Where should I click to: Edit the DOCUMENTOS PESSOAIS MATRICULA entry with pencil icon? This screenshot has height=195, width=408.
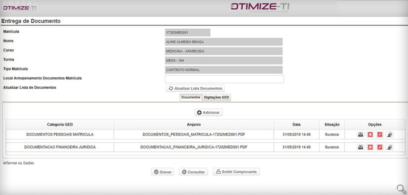tap(380, 134)
